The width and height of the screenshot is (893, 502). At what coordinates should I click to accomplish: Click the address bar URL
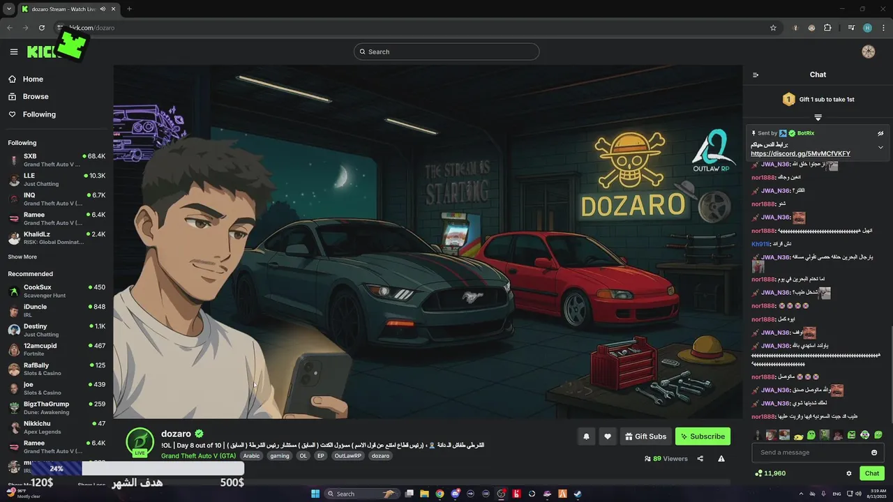(x=91, y=28)
